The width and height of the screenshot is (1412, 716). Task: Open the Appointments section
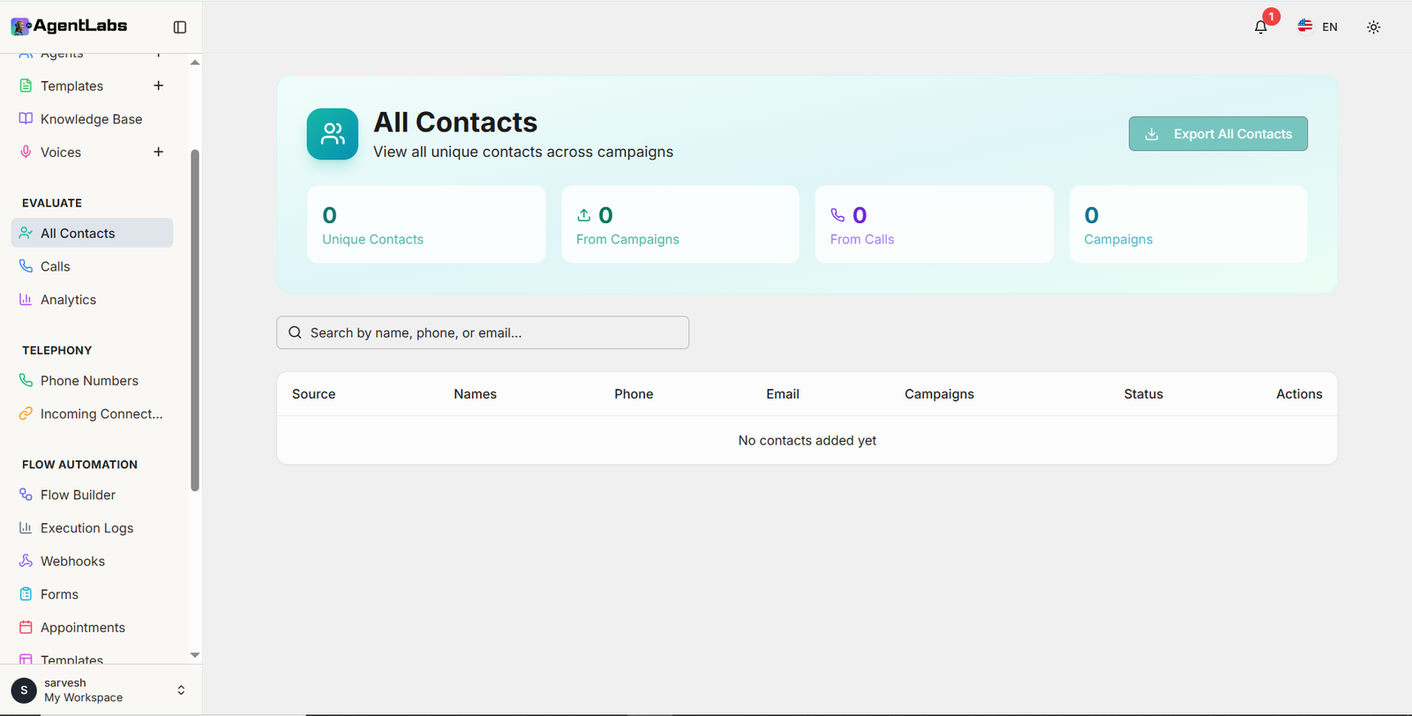click(81, 627)
